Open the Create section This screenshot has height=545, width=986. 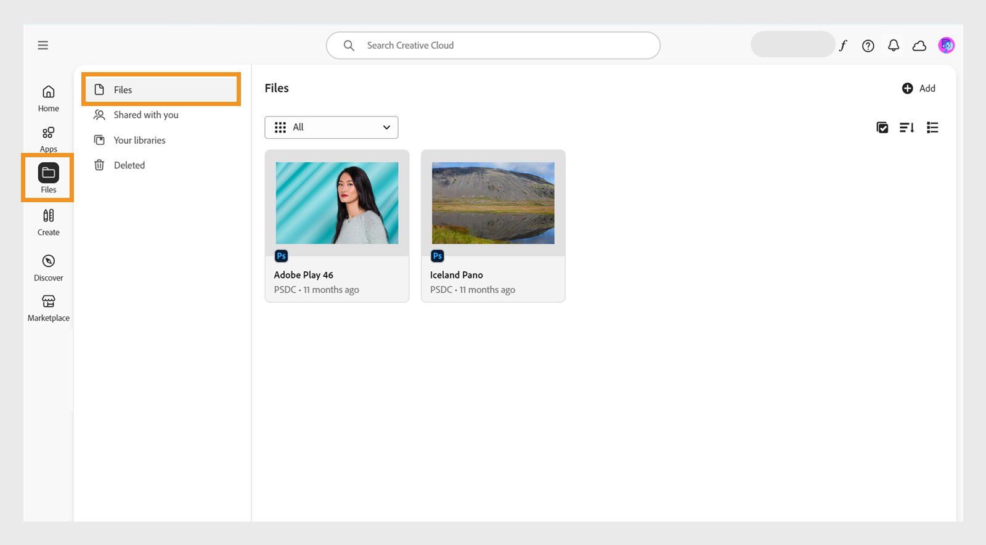tap(48, 222)
